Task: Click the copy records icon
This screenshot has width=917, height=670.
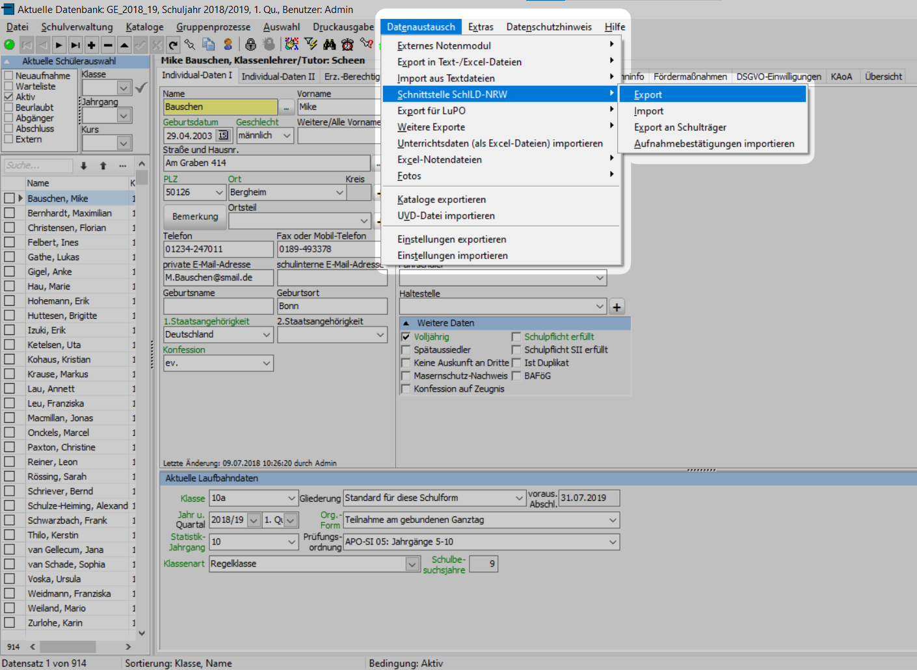Action: (209, 44)
